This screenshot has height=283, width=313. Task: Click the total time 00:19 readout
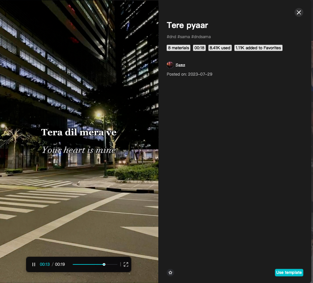coord(60,264)
